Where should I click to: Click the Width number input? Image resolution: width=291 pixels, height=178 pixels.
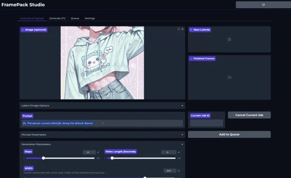click(170, 171)
